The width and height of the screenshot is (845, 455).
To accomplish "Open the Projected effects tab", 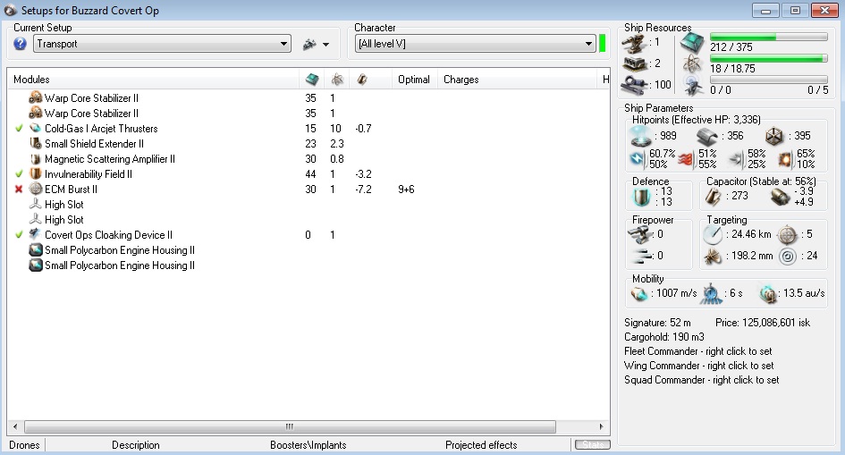I will tap(481, 445).
